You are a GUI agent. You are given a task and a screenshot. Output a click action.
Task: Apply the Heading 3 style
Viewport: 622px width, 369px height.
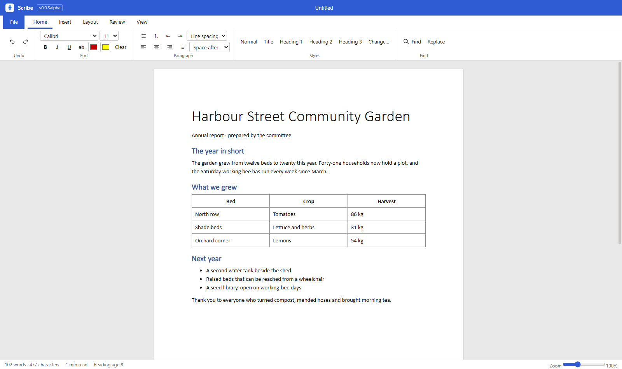point(350,42)
